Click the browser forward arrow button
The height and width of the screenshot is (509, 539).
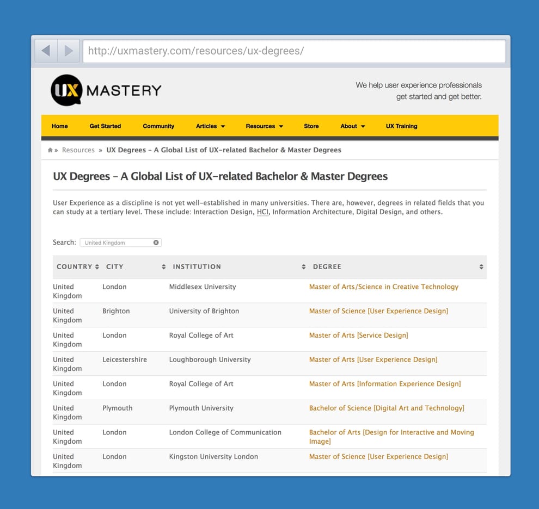69,51
